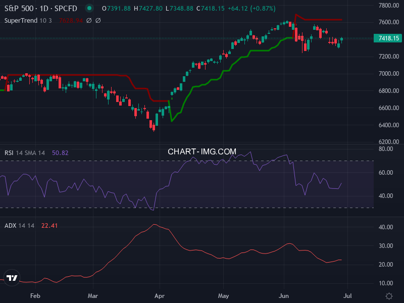Click the ADX 30.00 axis label
The height and width of the screenshot is (303, 404).
click(386, 246)
